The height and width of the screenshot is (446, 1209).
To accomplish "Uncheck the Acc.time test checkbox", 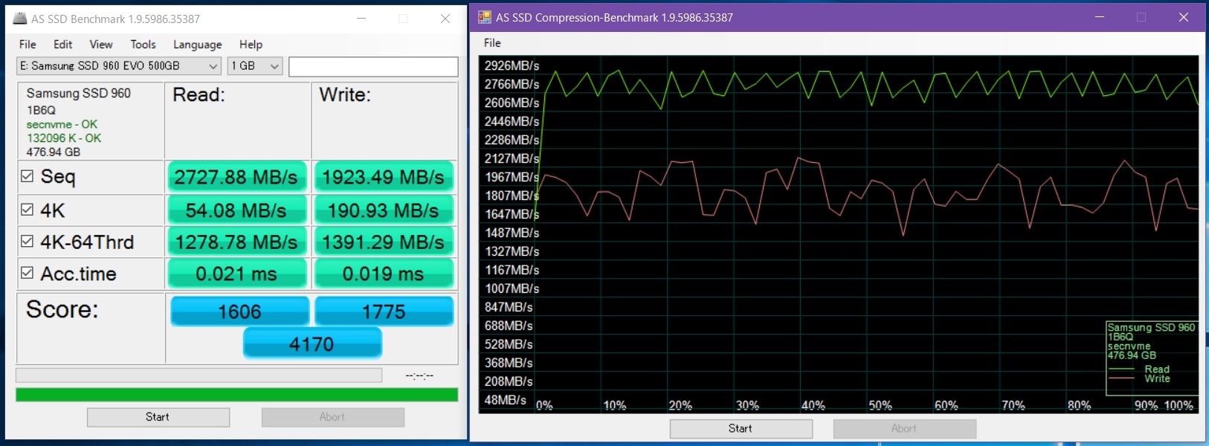I will coord(28,273).
